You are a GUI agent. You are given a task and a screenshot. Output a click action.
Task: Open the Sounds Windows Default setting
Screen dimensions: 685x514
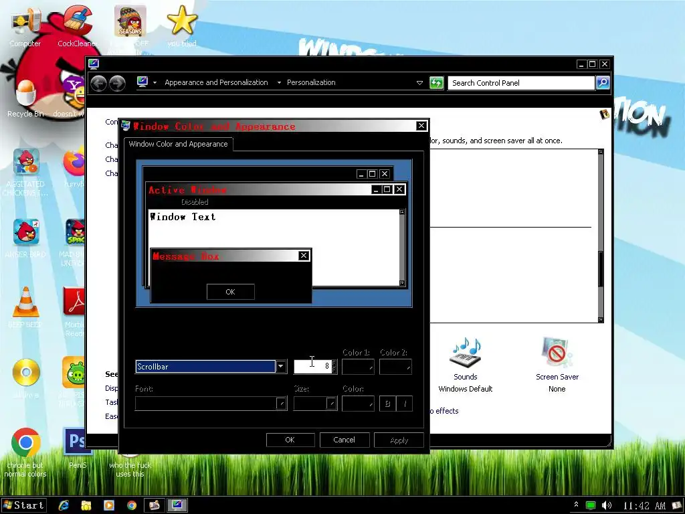pyautogui.click(x=466, y=365)
